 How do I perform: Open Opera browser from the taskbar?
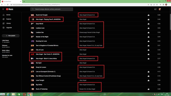pos(24,94)
